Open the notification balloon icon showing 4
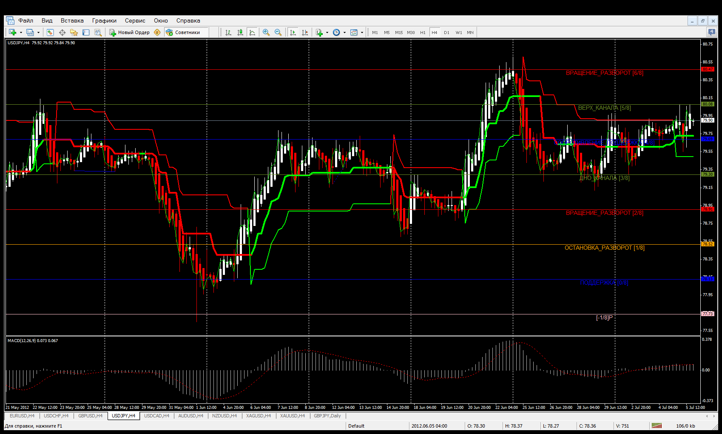 tap(711, 32)
